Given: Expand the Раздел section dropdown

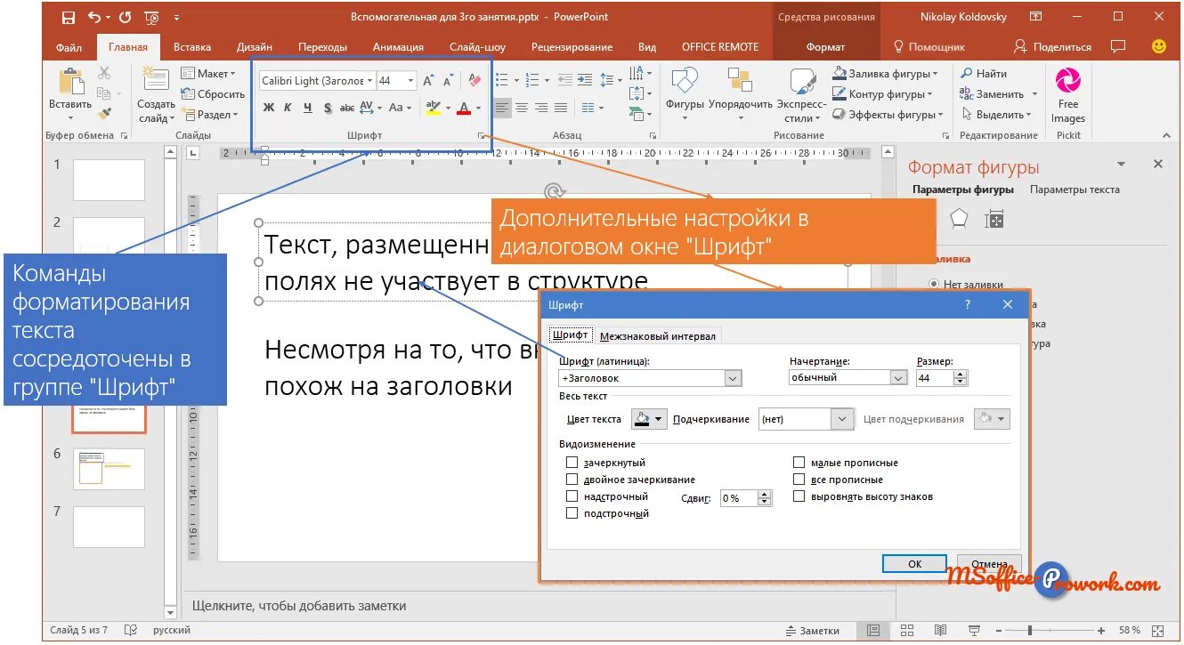Looking at the screenshot, I should pos(210,114).
